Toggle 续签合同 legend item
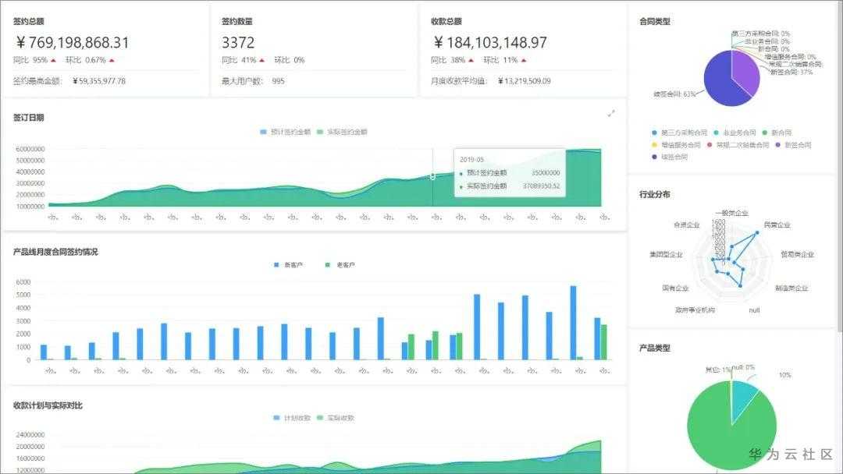The width and height of the screenshot is (843, 474). [670, 157]
